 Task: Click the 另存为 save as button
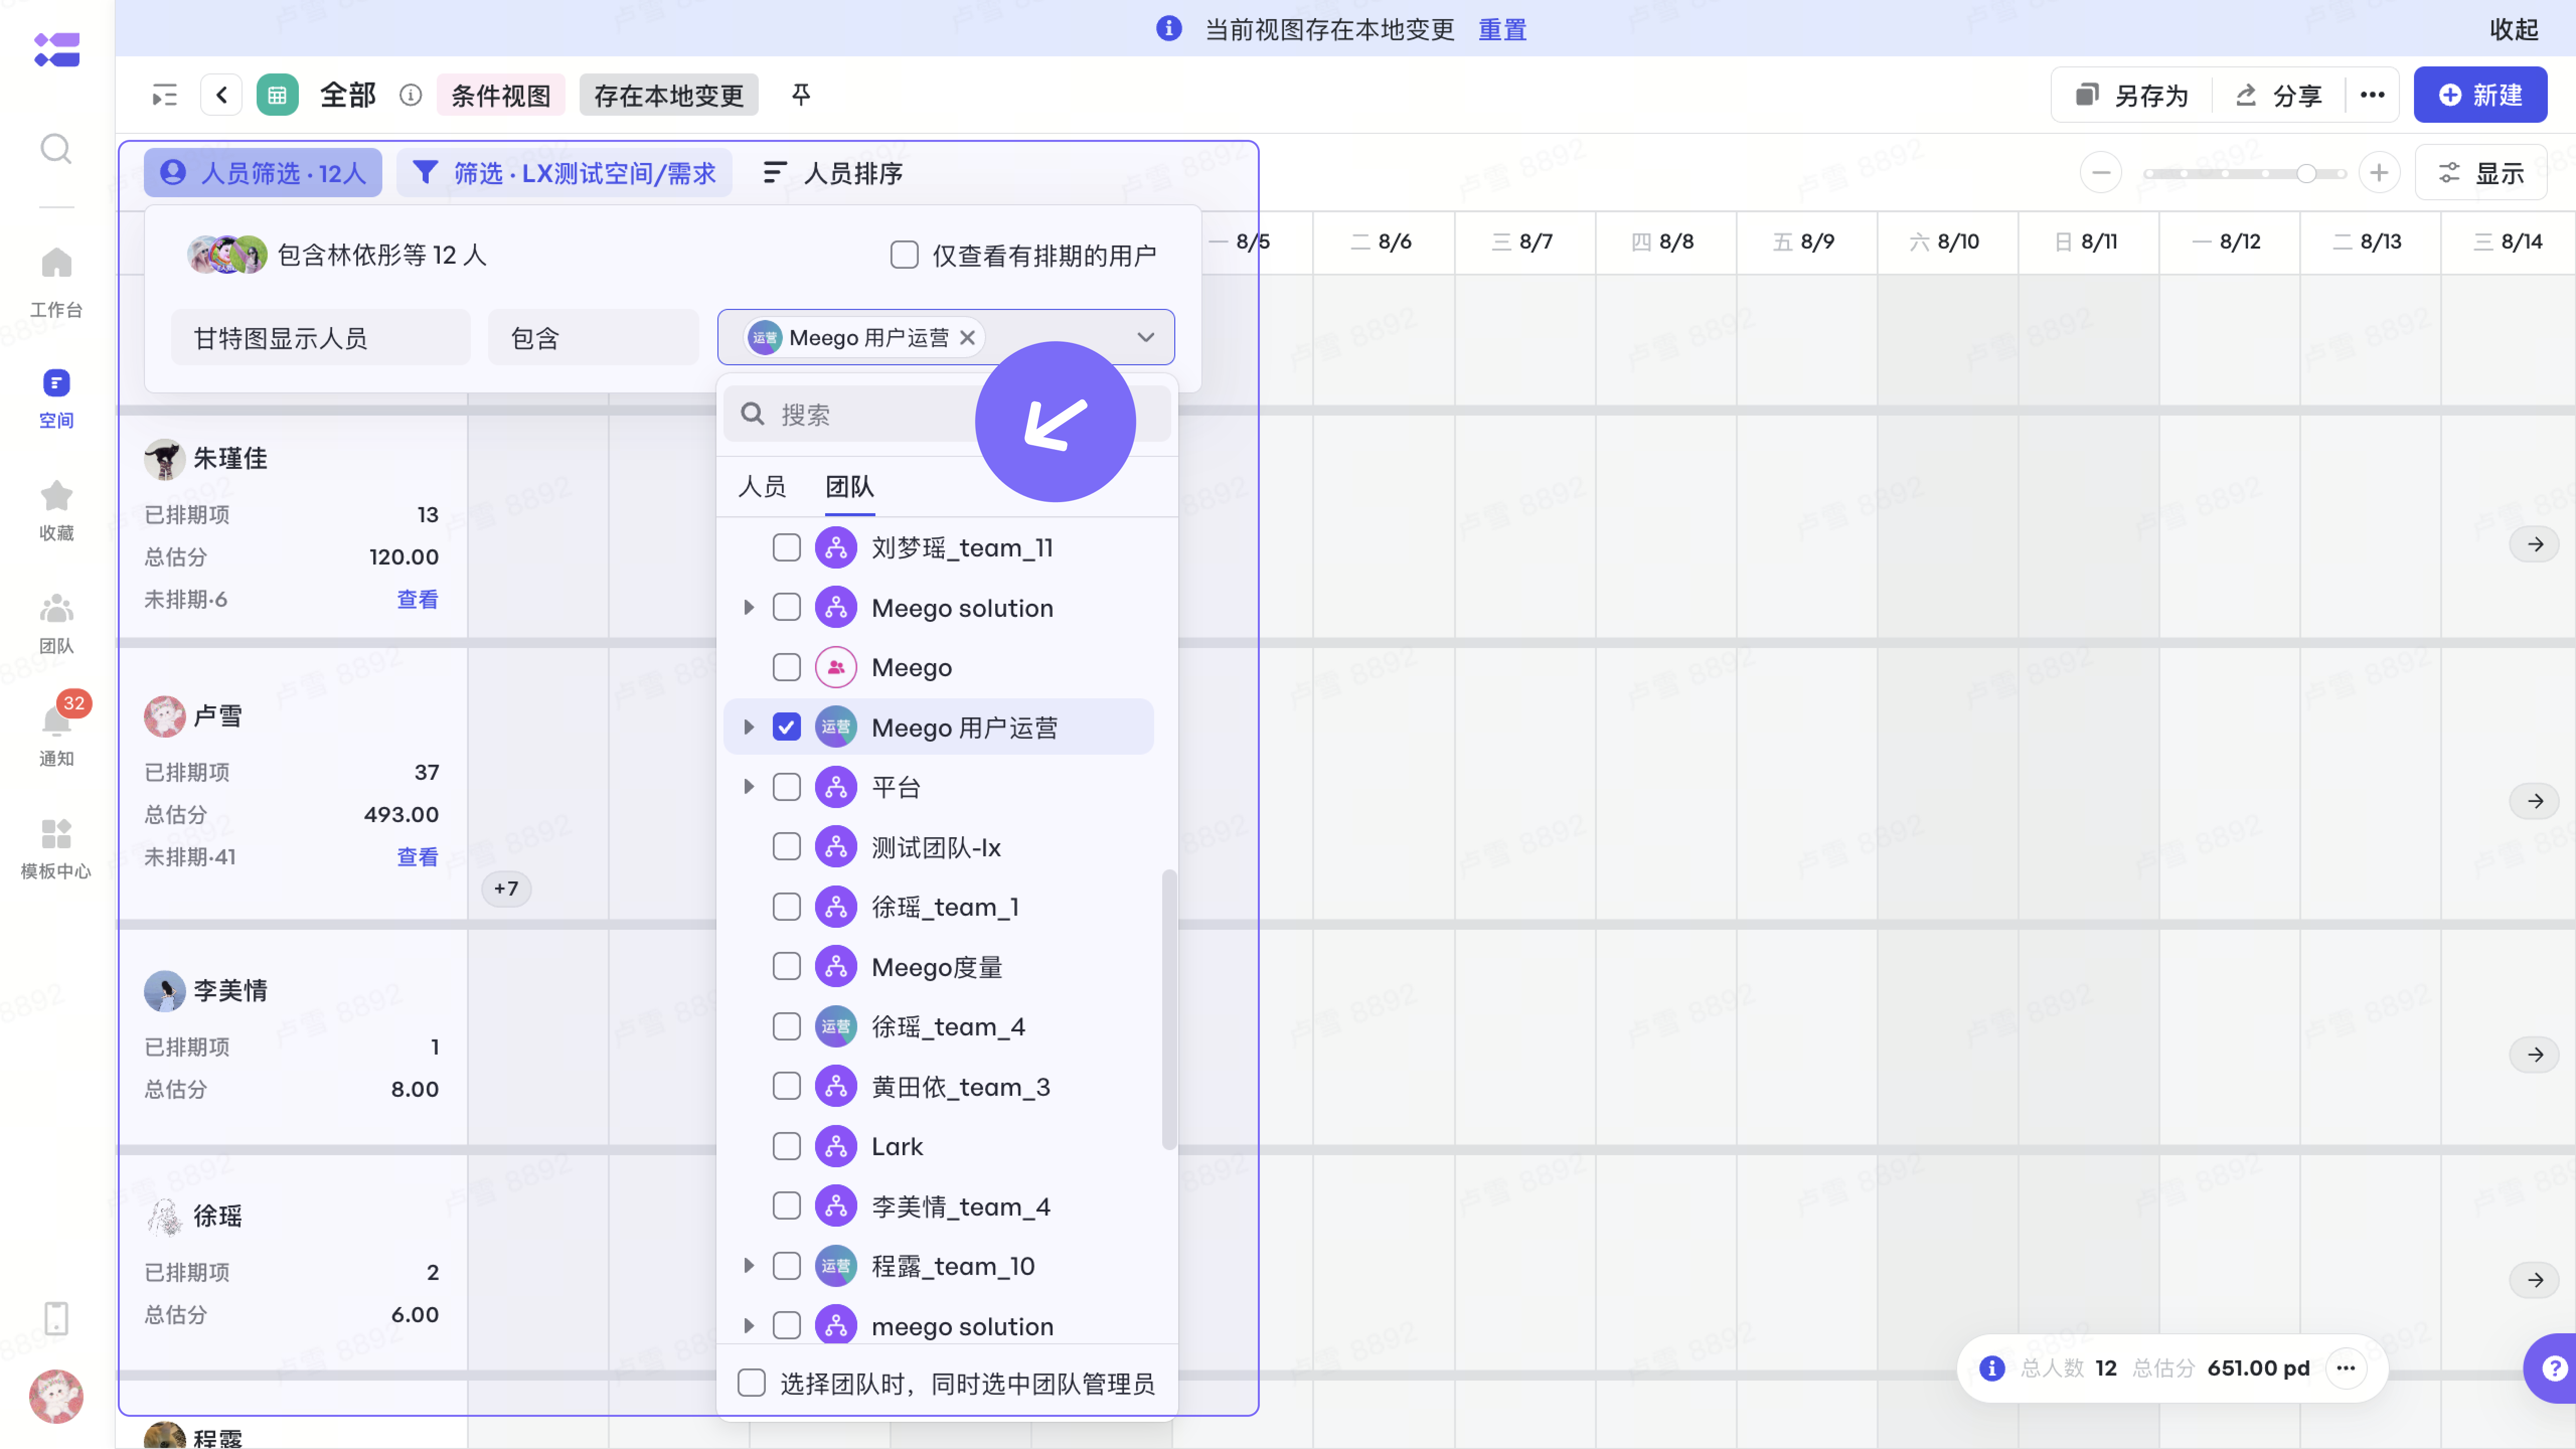(2132, 95)
